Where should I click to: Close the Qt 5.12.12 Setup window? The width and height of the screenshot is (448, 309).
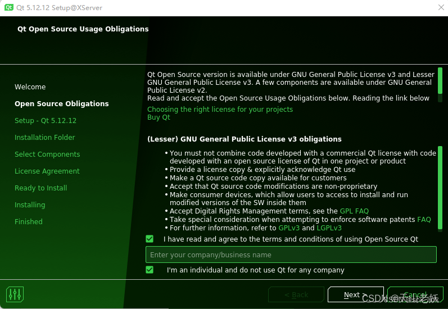pyautogui.click(x=441, y=7)
